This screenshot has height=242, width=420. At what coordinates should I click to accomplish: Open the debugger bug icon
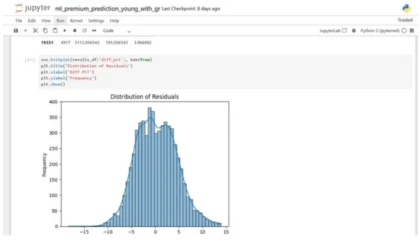click(x=354, y=31)
